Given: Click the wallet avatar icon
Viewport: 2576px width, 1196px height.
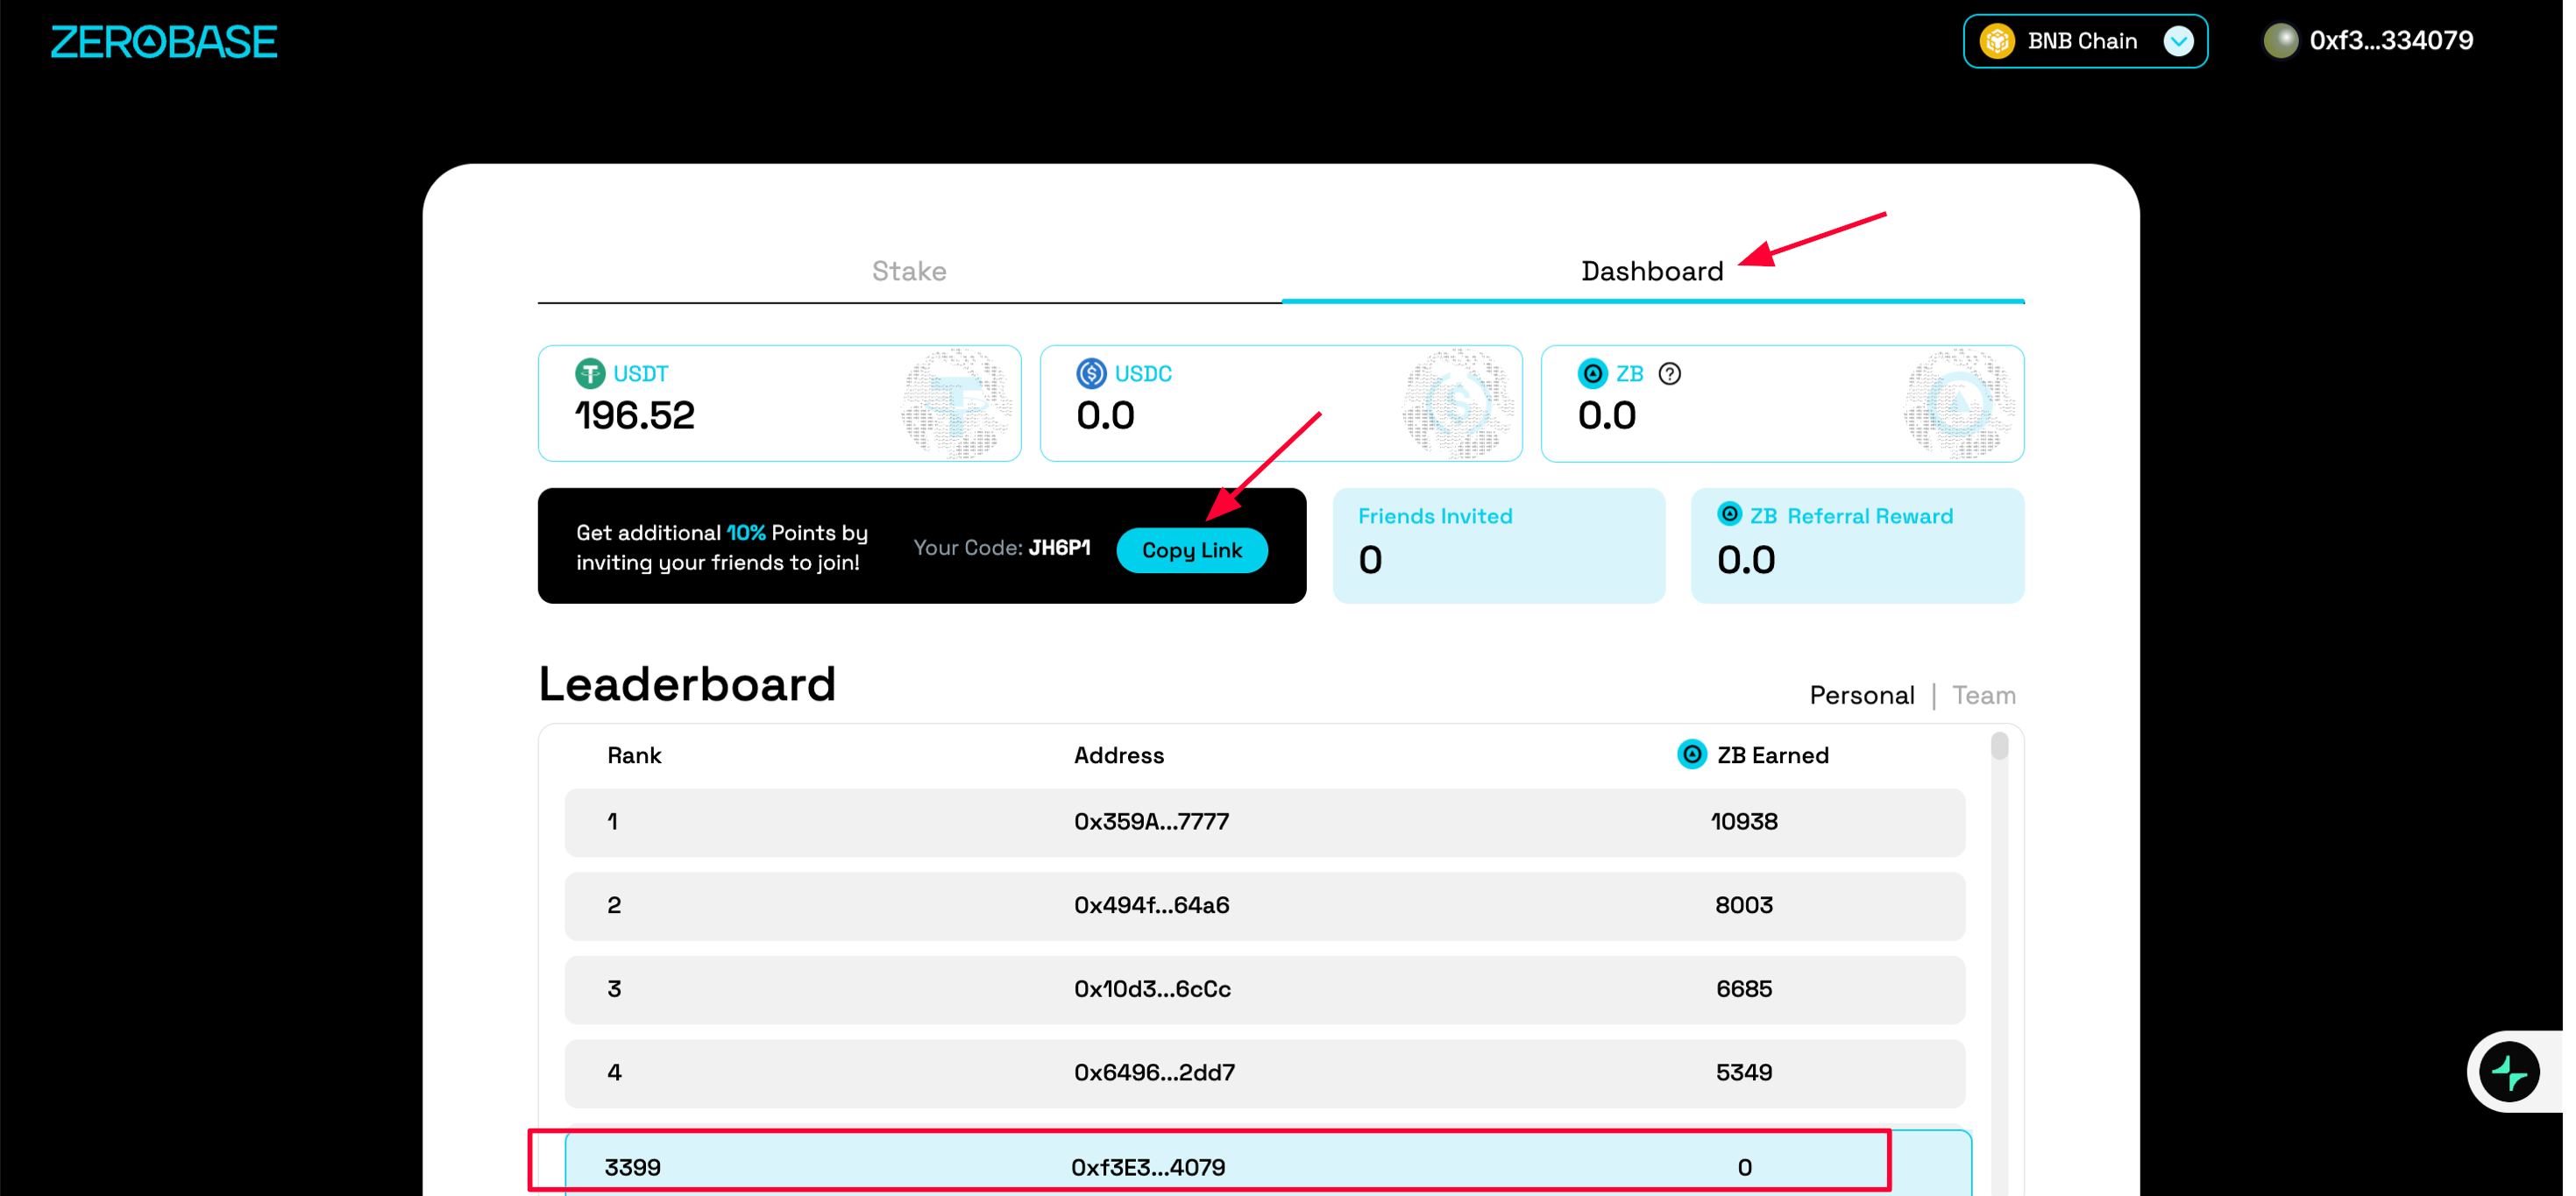Looking at the screenshot, I should pyautogui.click(x=2281, y=41).
